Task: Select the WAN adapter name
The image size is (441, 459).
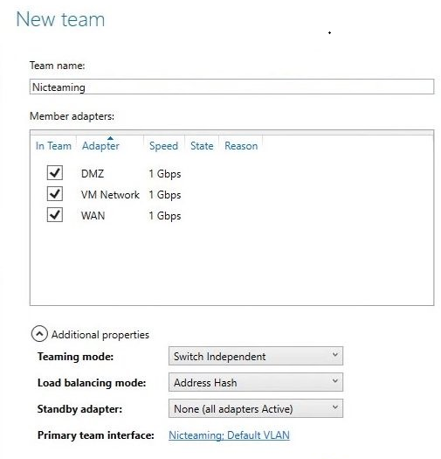Action: pos(93,216)
